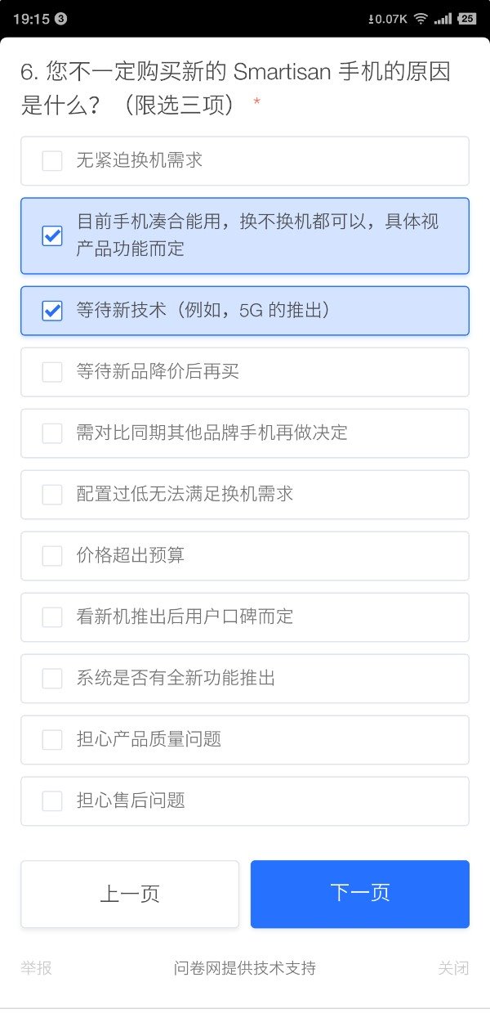Go to previous page with 上一页
Screen dimensions: 490x1018
pos(130,894)
